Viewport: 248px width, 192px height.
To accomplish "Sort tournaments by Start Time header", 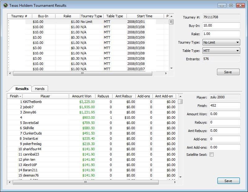I will click(144, 16).
